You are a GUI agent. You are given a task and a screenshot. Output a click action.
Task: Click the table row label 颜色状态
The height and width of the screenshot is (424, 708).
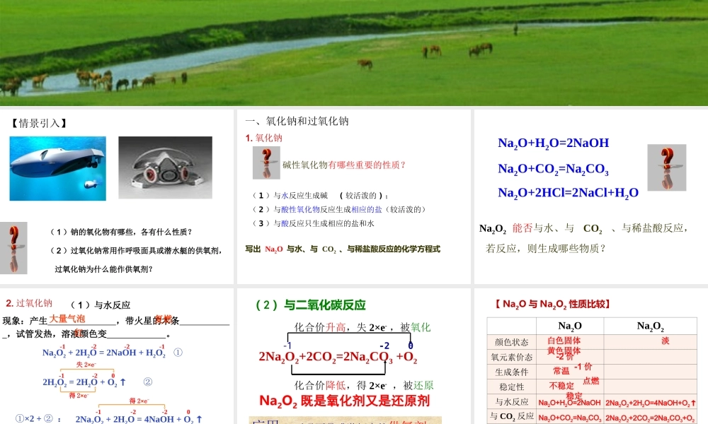pos(512,342)
